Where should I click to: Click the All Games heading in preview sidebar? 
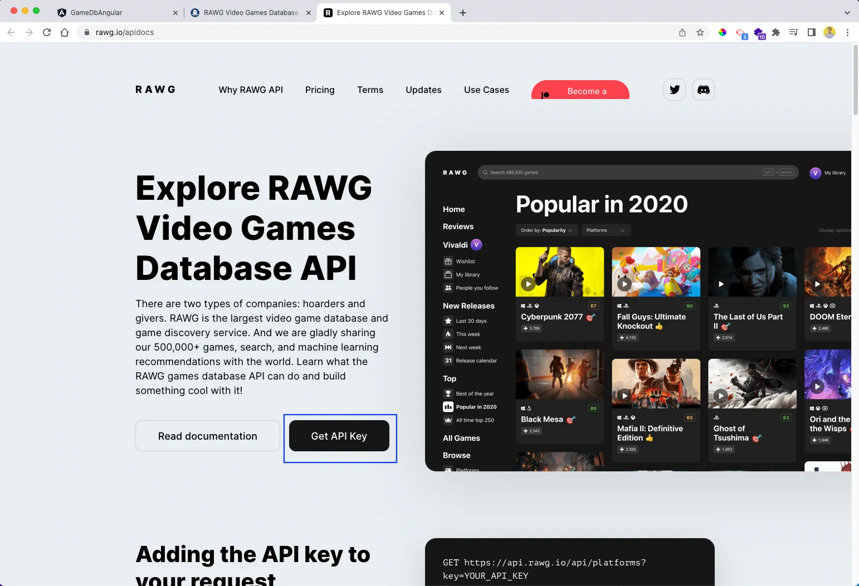click(461, 438)
